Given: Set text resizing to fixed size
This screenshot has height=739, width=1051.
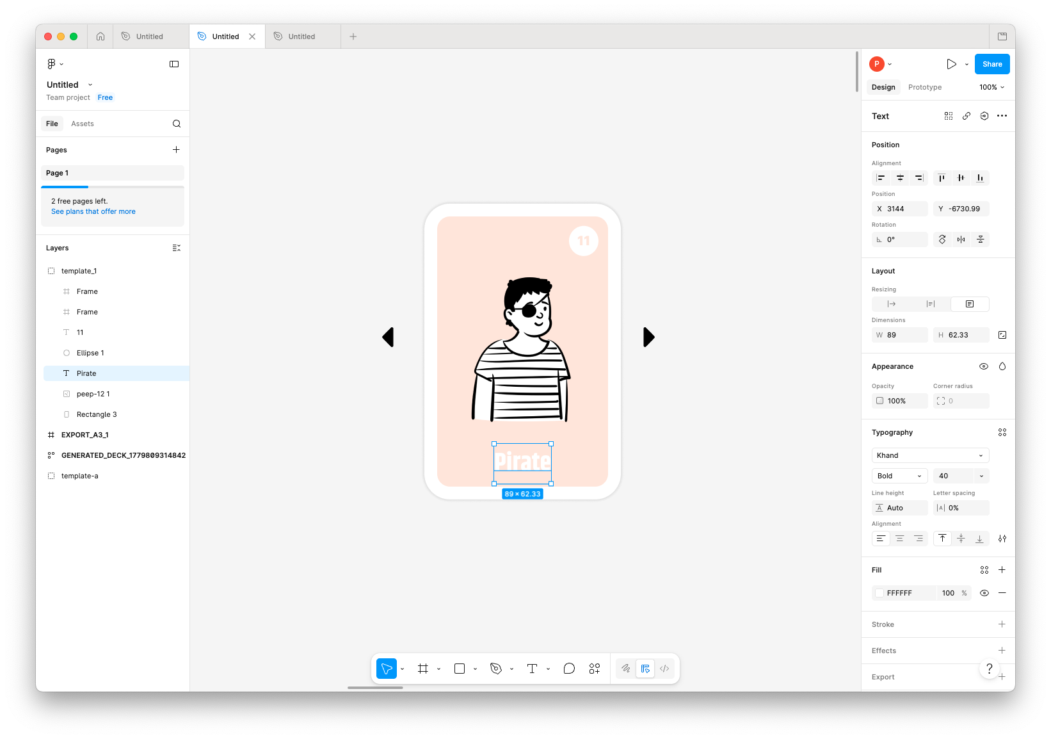Looking at the screenshot, I should (x=970, y=304).
